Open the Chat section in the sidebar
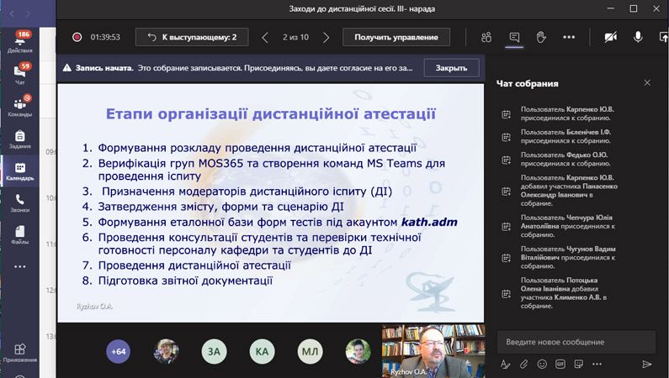The width and height of the screenshot is (669, 378). (19, 74)
